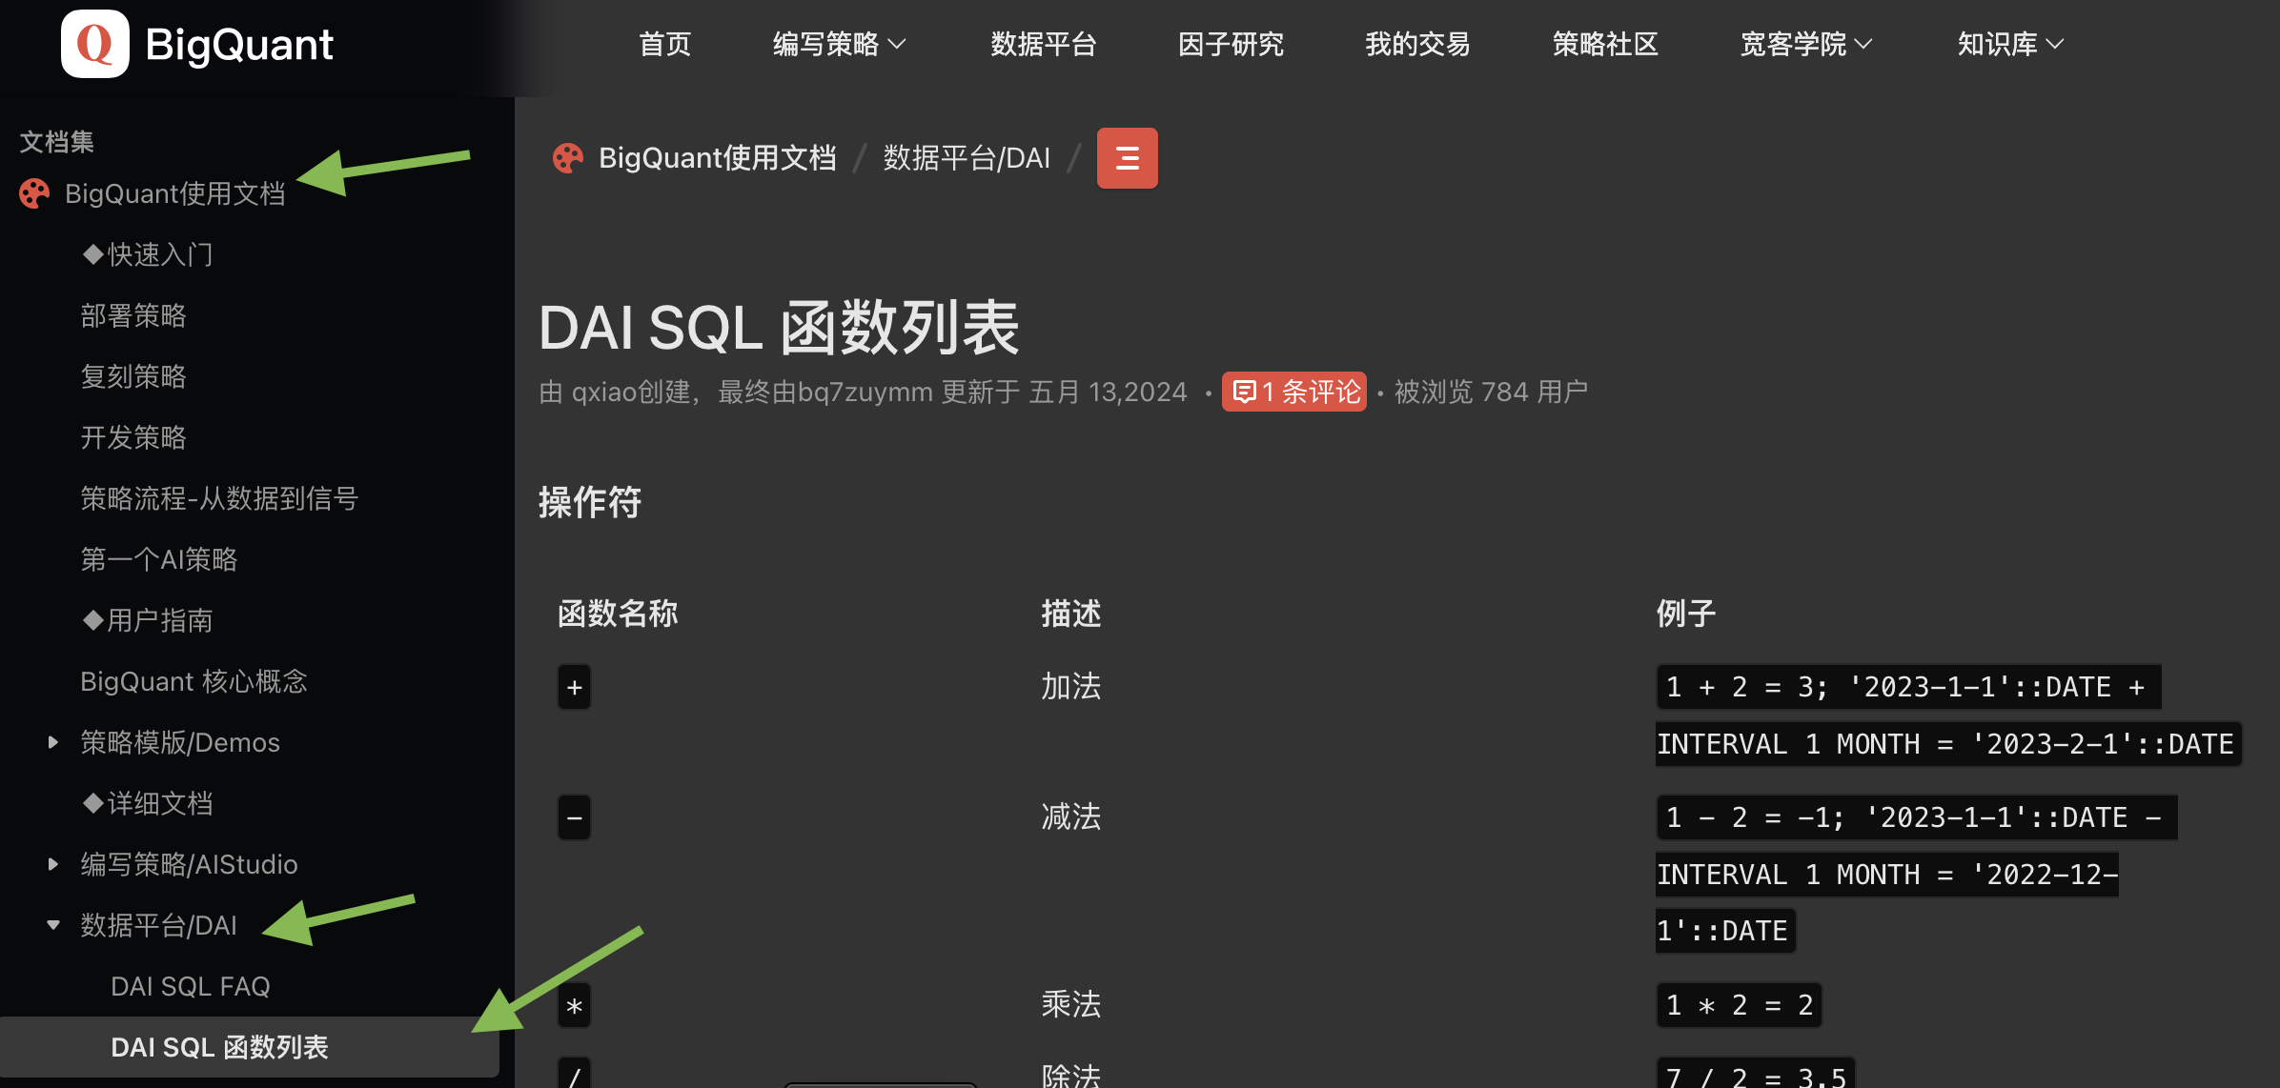Select DAI SQL 函数列表 sidebar item
This screenshot has width=2280, height=1088.
coord(219,1047)
